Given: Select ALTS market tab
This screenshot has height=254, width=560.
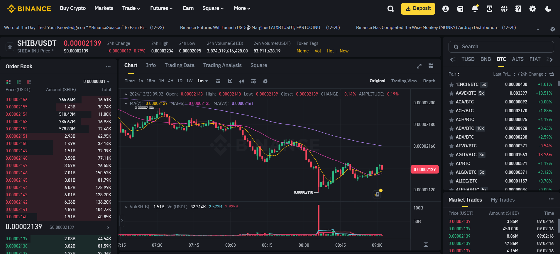Looking at the screenshot, I should point(518,59).
